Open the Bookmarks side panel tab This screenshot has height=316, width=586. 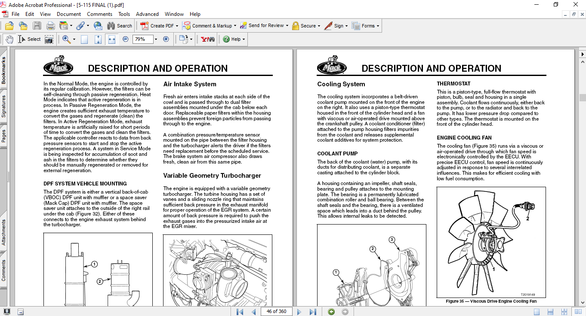tap(4, 70)
